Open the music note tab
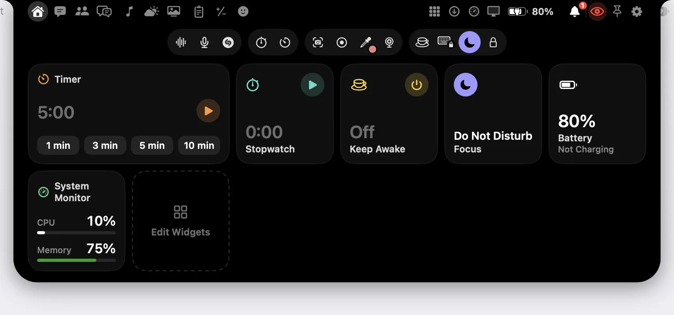This screenshot has height=315, width=674. click(129, 11)
